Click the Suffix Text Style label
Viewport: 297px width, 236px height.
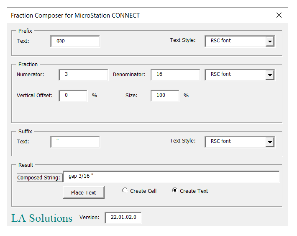pos(183,141)
